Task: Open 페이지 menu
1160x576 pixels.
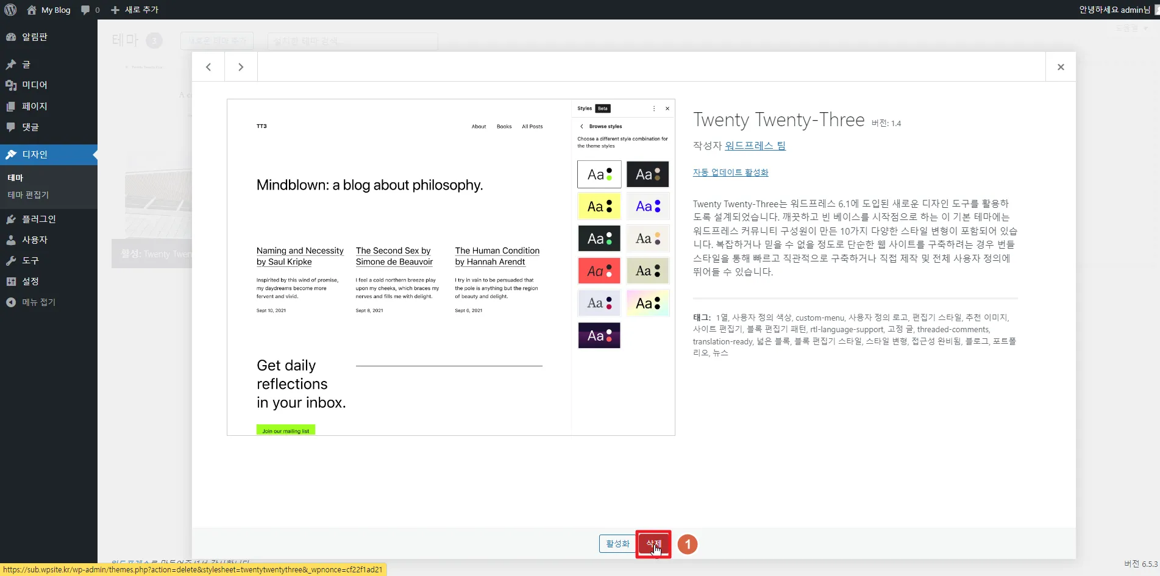Action: click(49, 106)
